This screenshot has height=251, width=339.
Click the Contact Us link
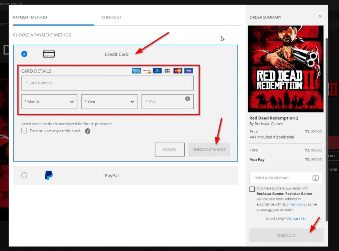click(296, 219)
